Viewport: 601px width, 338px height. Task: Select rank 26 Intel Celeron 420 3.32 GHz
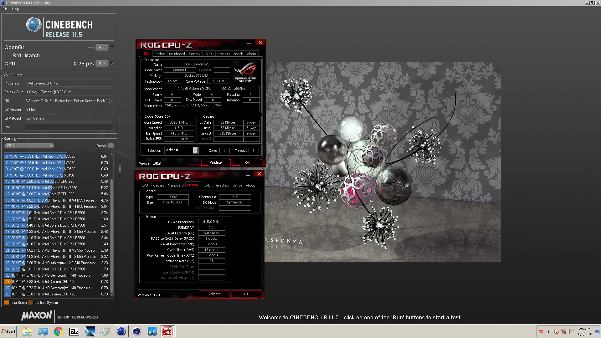point(57,282)
